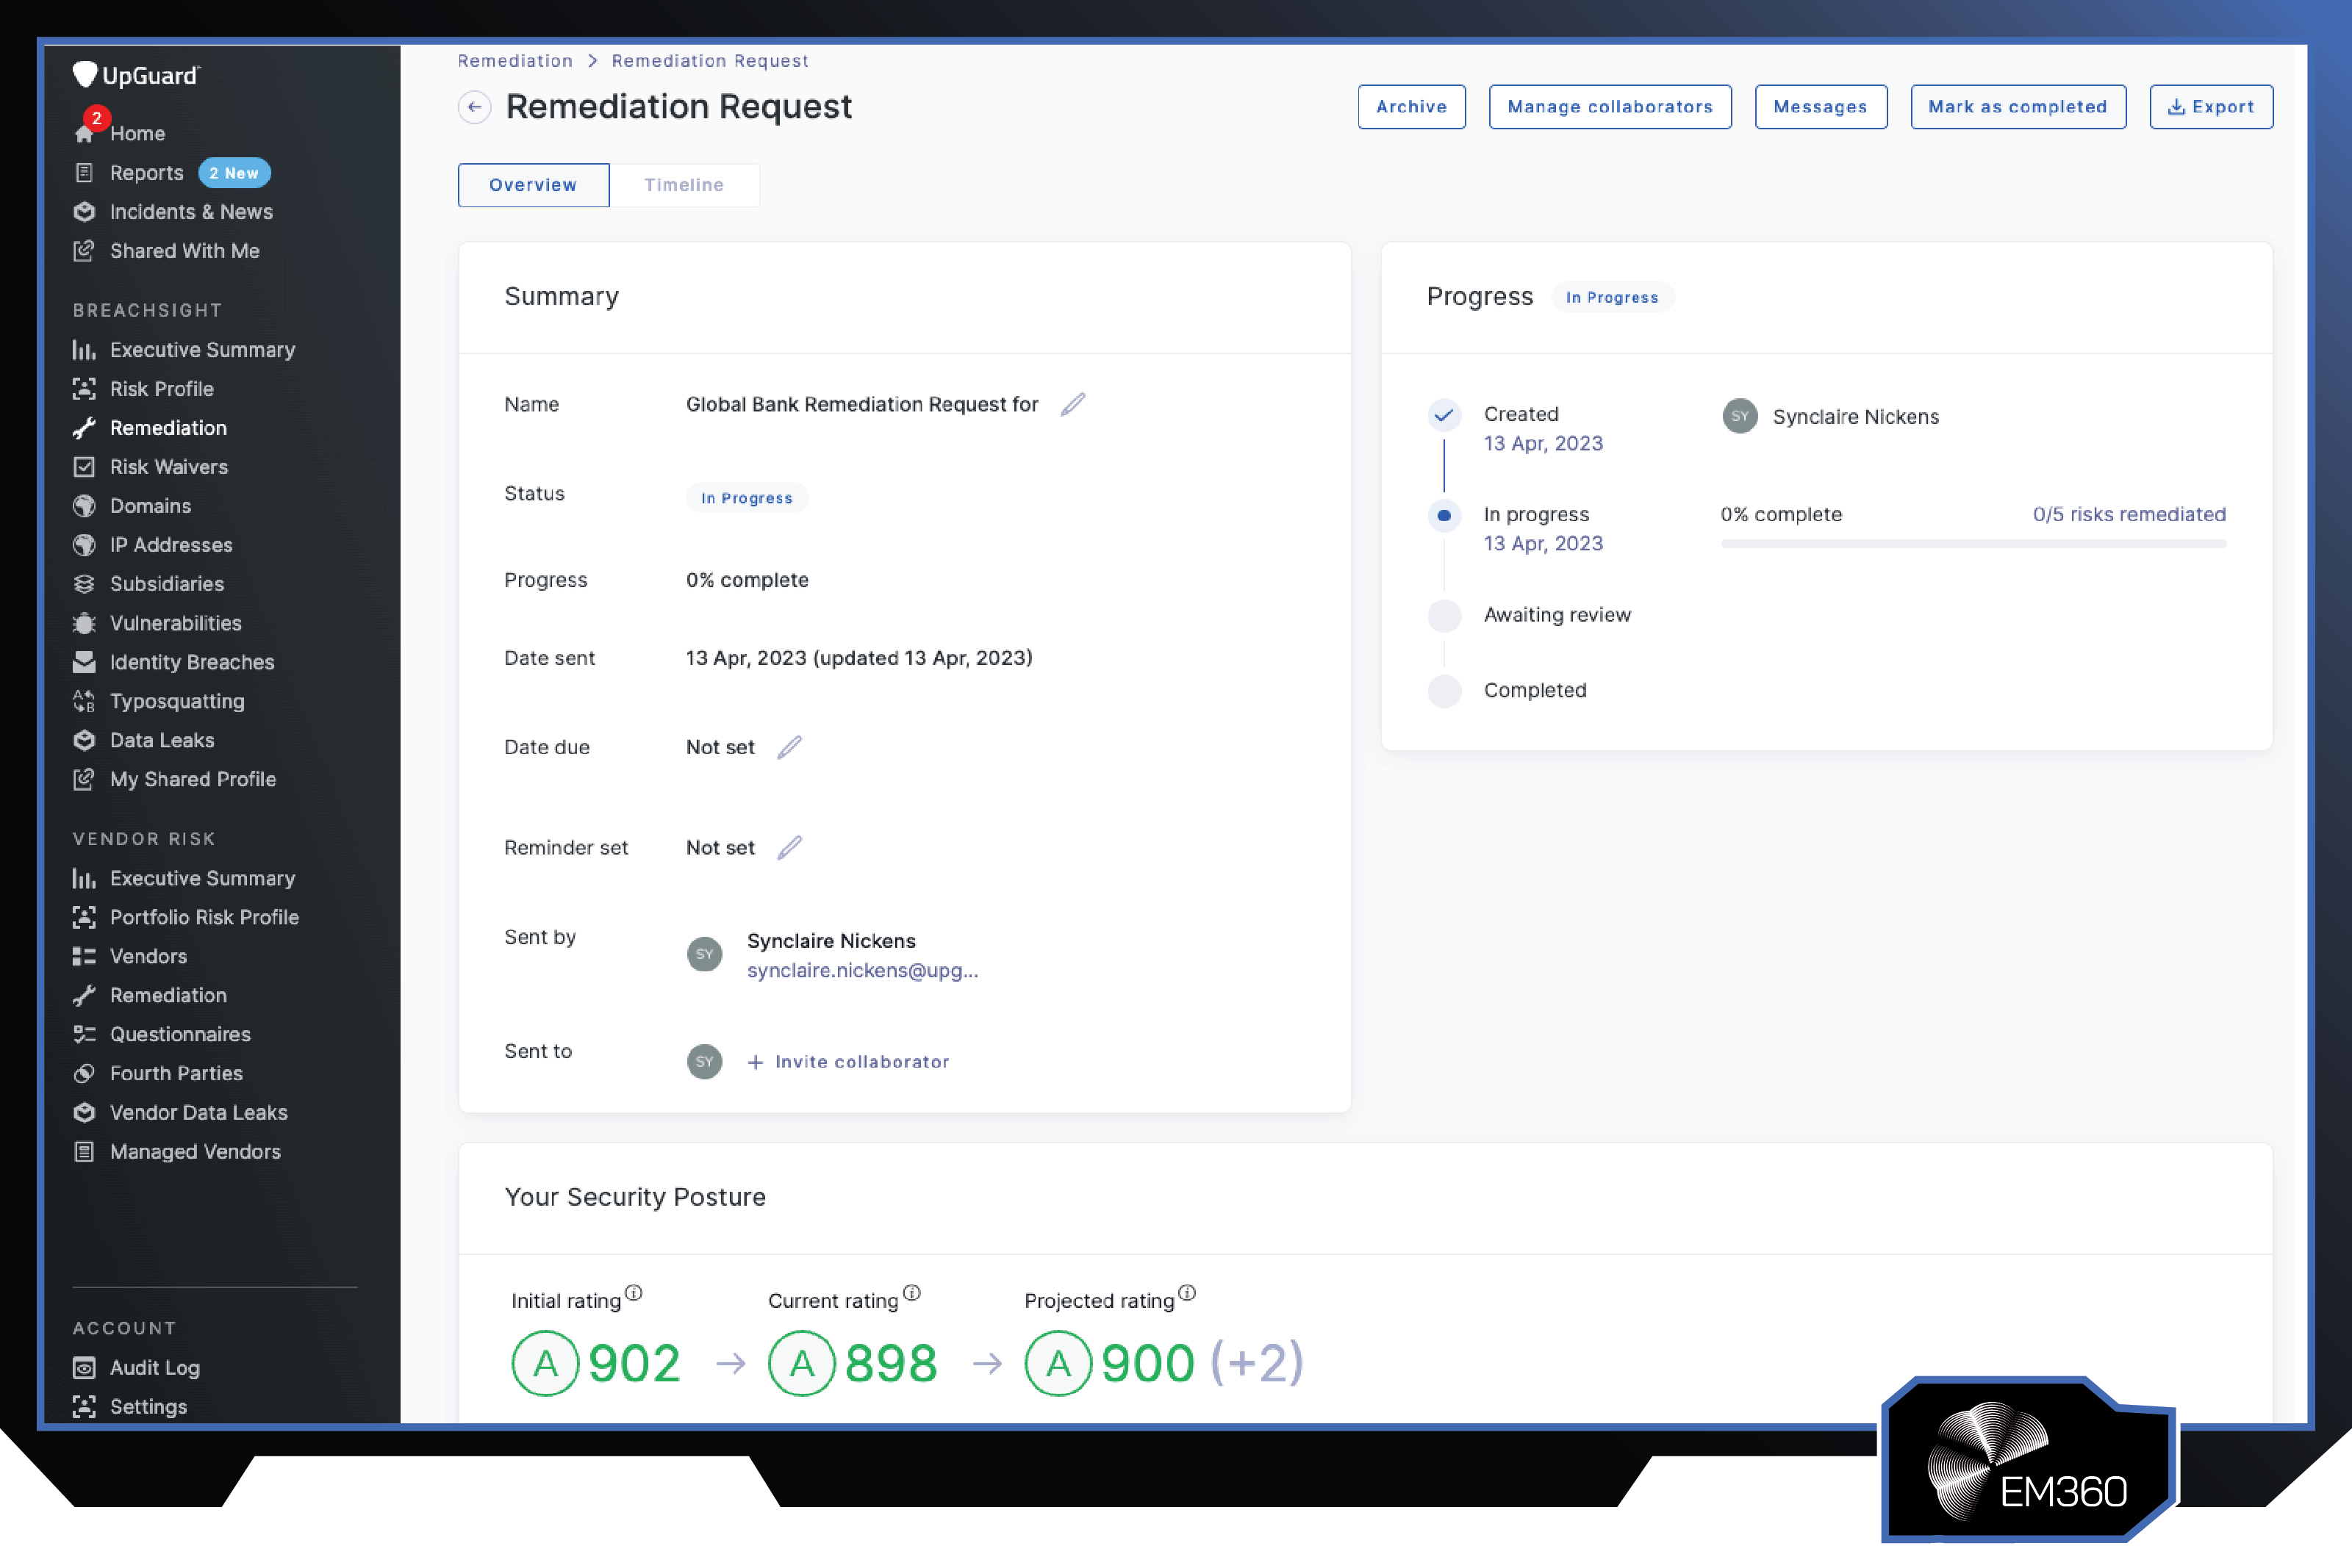Click the 2 New badge beside Reports
This screenshot has width=2352, height=1568.
234,173
